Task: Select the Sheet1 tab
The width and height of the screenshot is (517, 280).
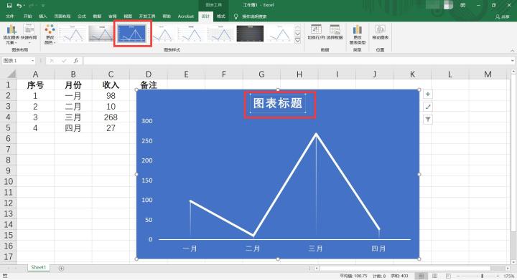Action: [39, 268]
